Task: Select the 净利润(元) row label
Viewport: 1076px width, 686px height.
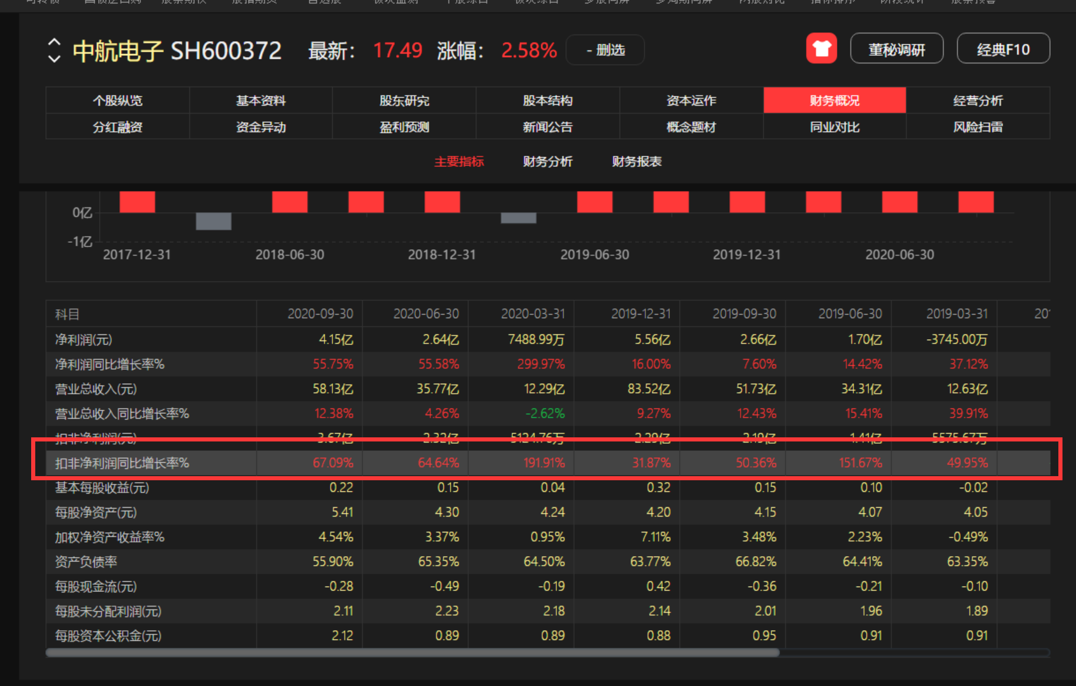Action: [83, 340]
